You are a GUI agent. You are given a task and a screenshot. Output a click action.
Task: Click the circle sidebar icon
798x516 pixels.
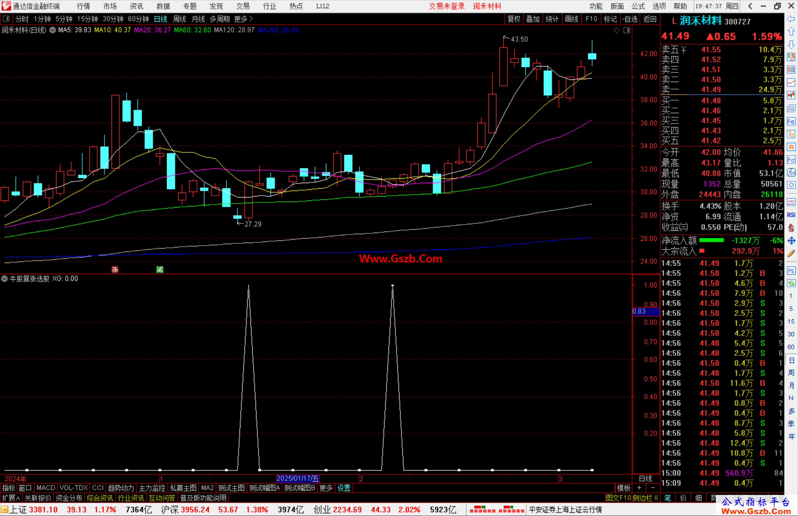pyautogui.click(x=791, y=185)
